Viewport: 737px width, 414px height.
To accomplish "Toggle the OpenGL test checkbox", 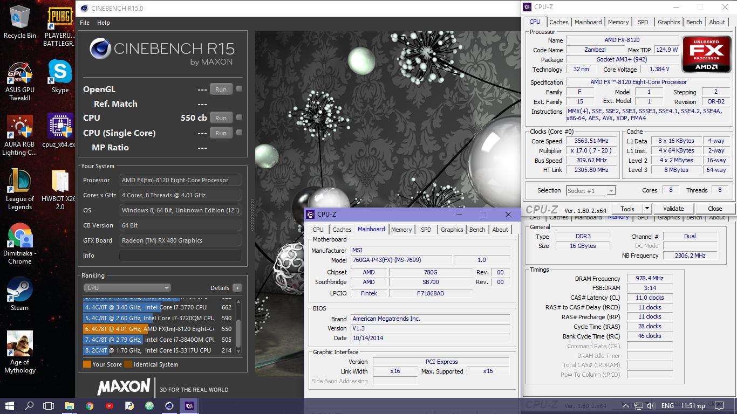I will pyautogui.click(x=239, y=89).
